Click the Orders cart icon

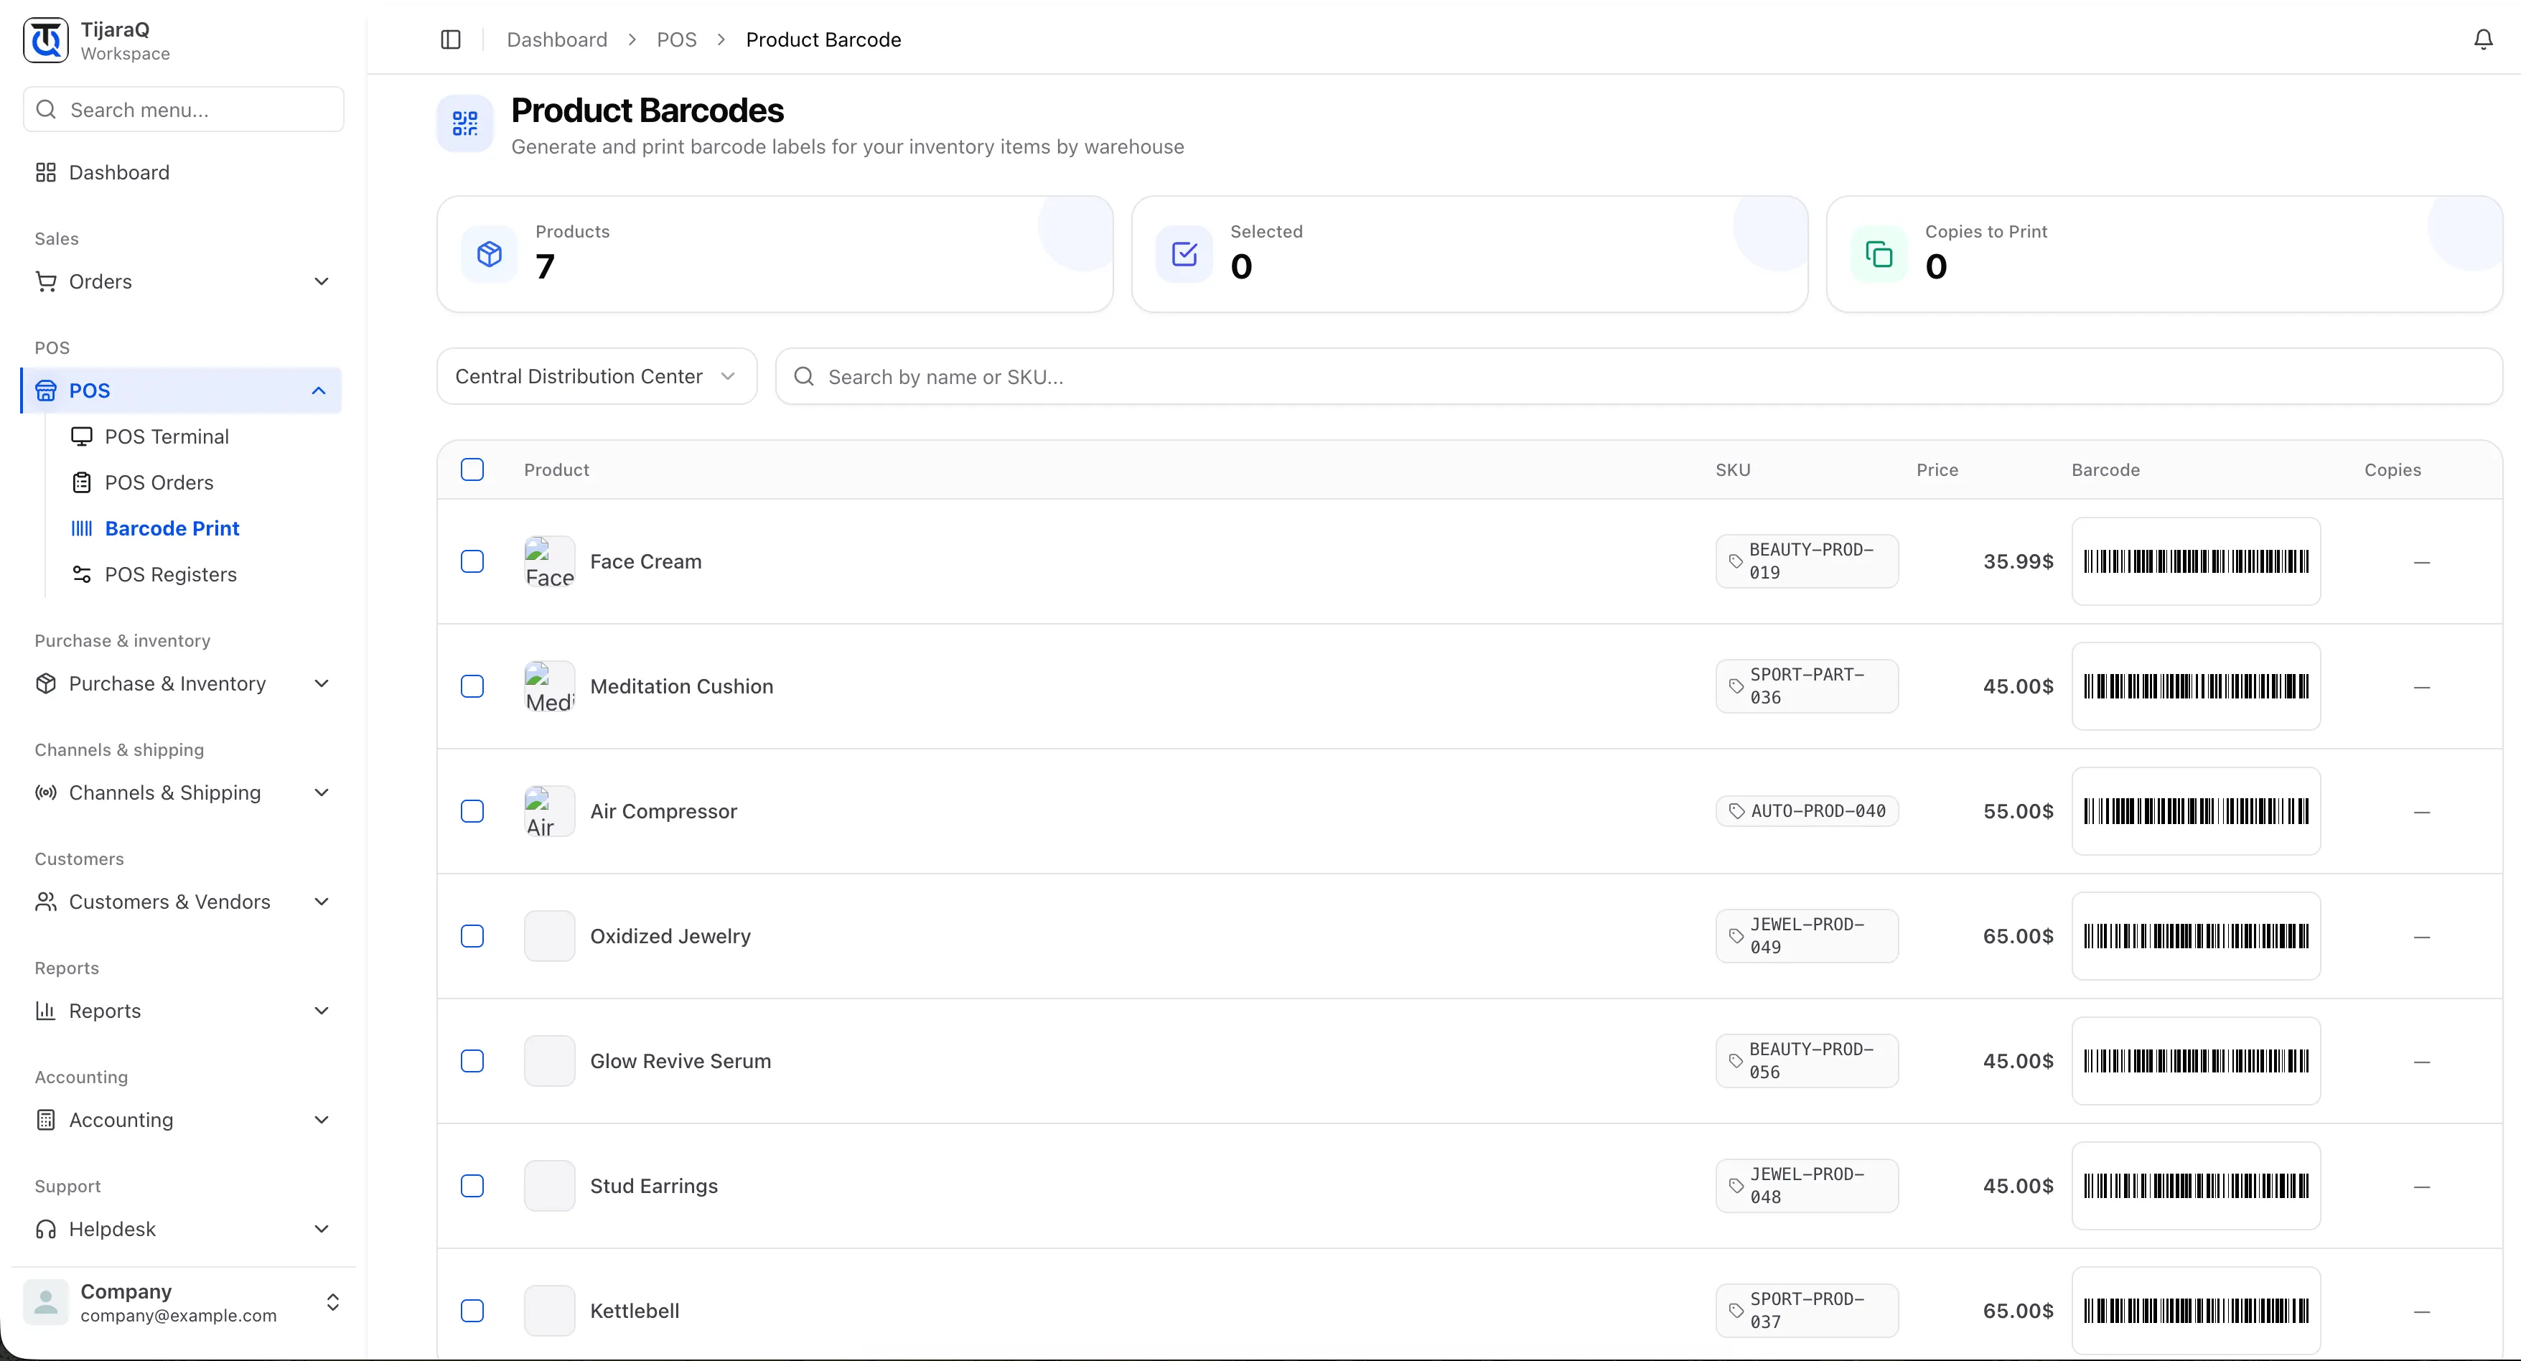(46, 282)
